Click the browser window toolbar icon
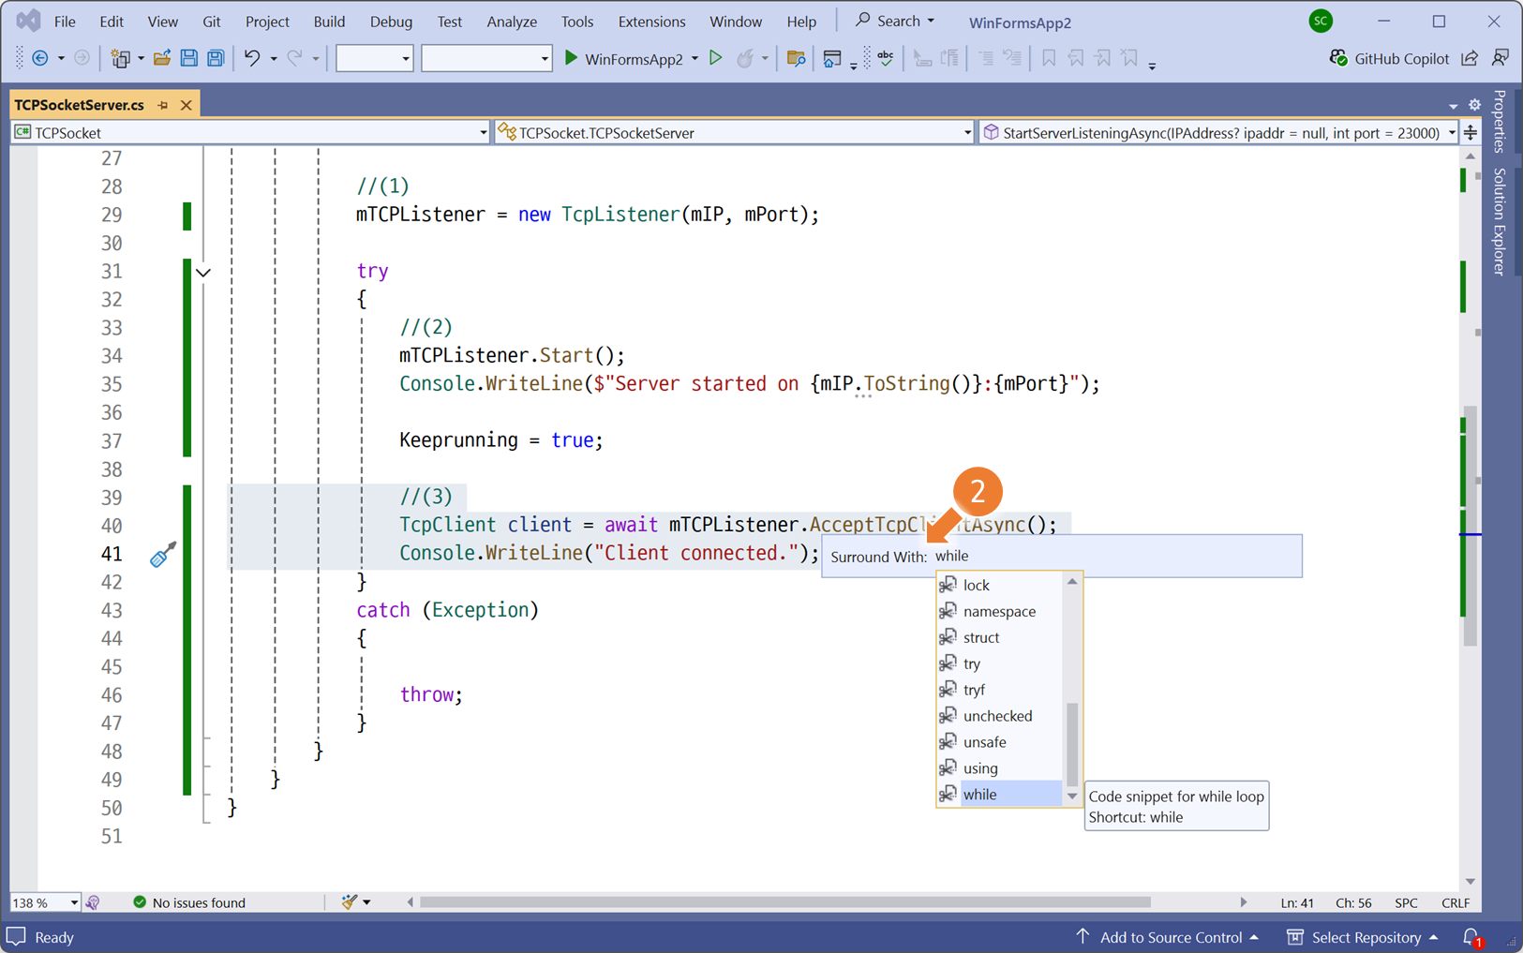The width and height of the screenshot is (1523, 953). [x=831, y=58]
